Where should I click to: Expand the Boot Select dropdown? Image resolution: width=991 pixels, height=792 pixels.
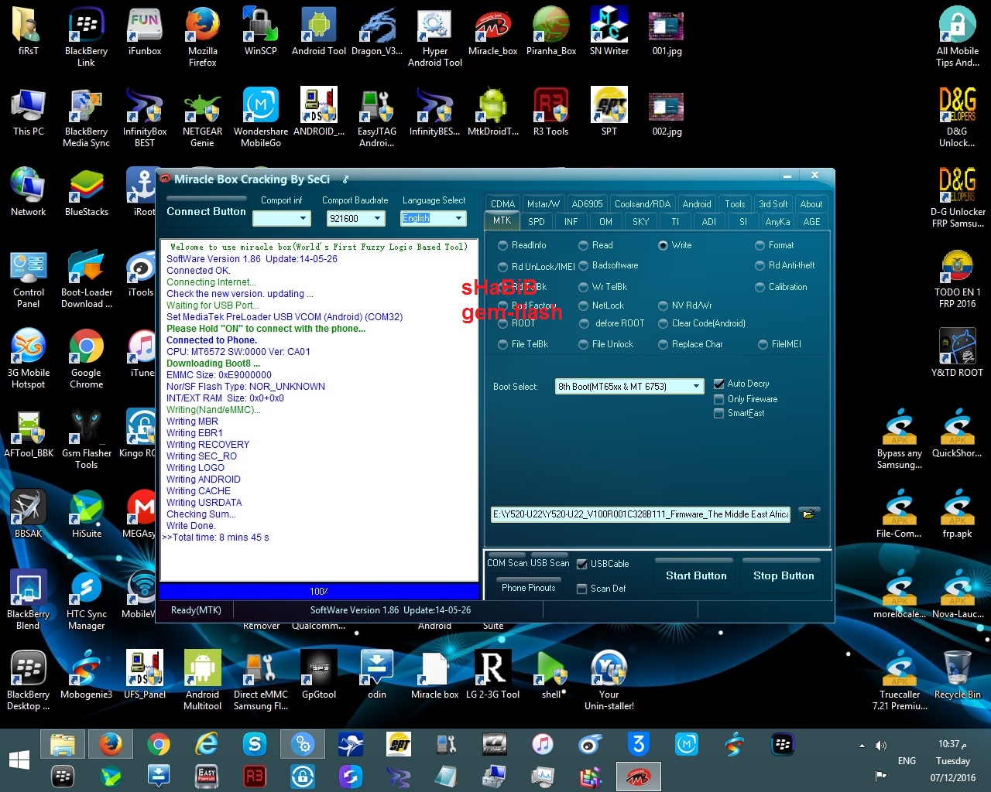coord(696,386)
